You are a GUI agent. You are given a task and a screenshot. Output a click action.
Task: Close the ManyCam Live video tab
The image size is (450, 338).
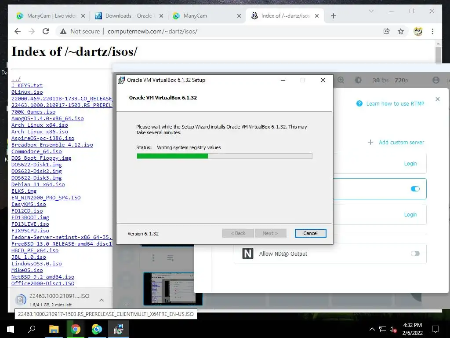pyautogui.click(x=83, y=16)
